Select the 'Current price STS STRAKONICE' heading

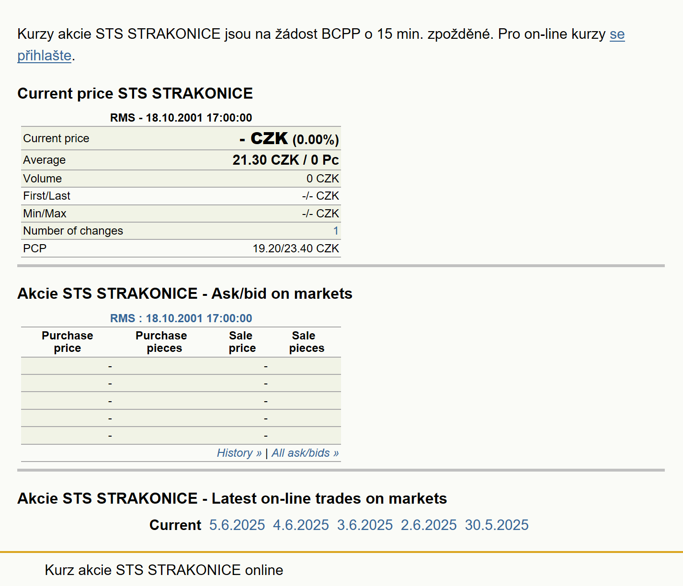click(x=135, y=93)
